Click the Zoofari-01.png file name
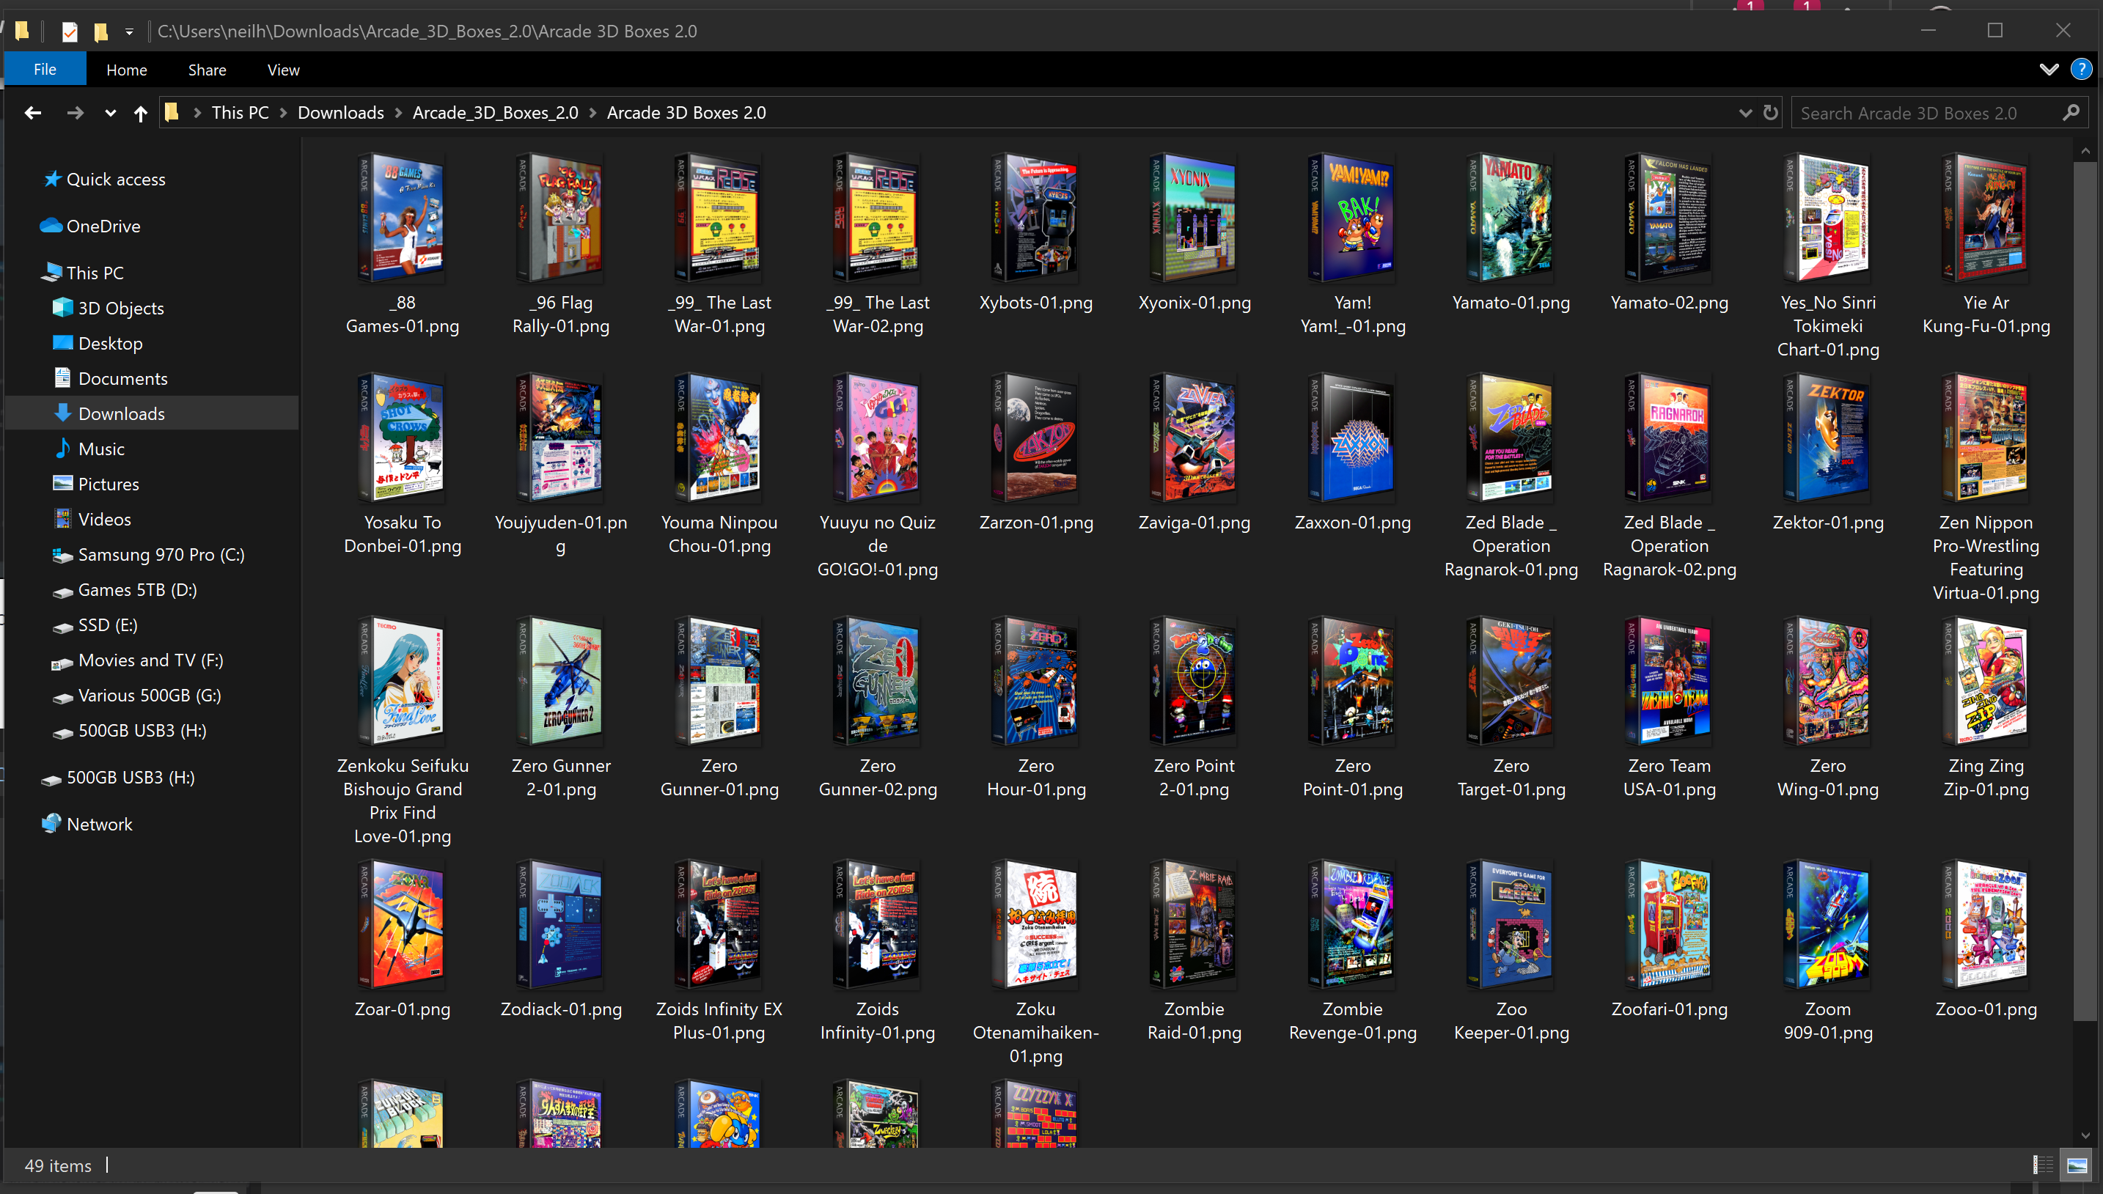The image size is (2103, 1194). point(1669,1009)
